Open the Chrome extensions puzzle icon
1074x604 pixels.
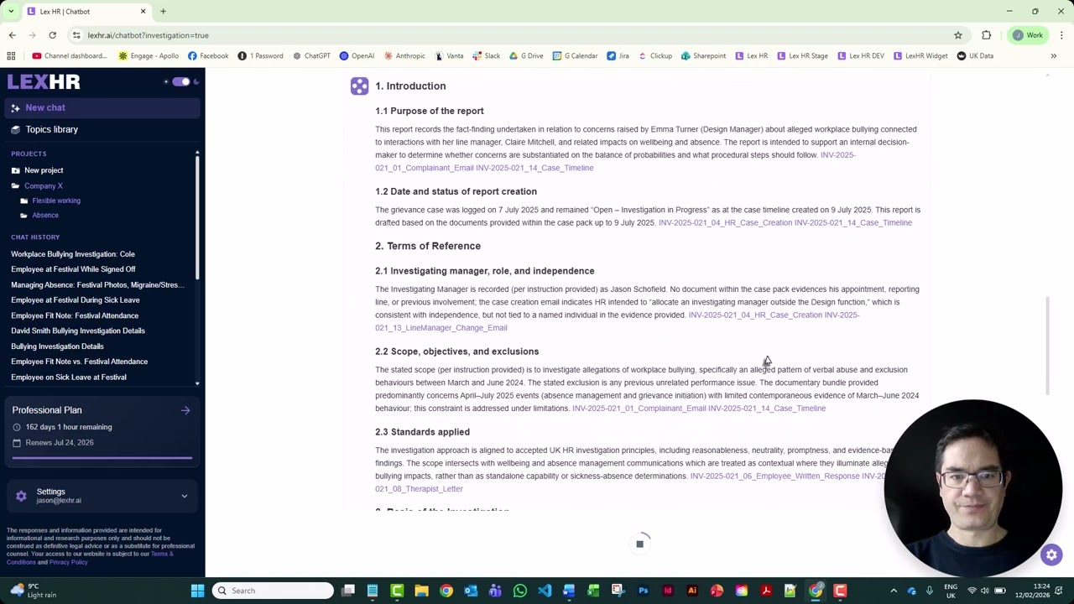click(x=986, y=35)
